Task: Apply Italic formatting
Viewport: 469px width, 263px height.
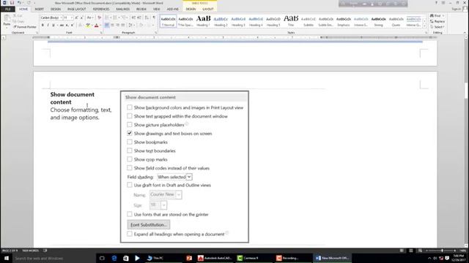Action: [x=48, y=26]
